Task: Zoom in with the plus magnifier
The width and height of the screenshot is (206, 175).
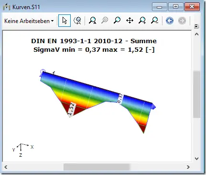Action: pos(142,21)
